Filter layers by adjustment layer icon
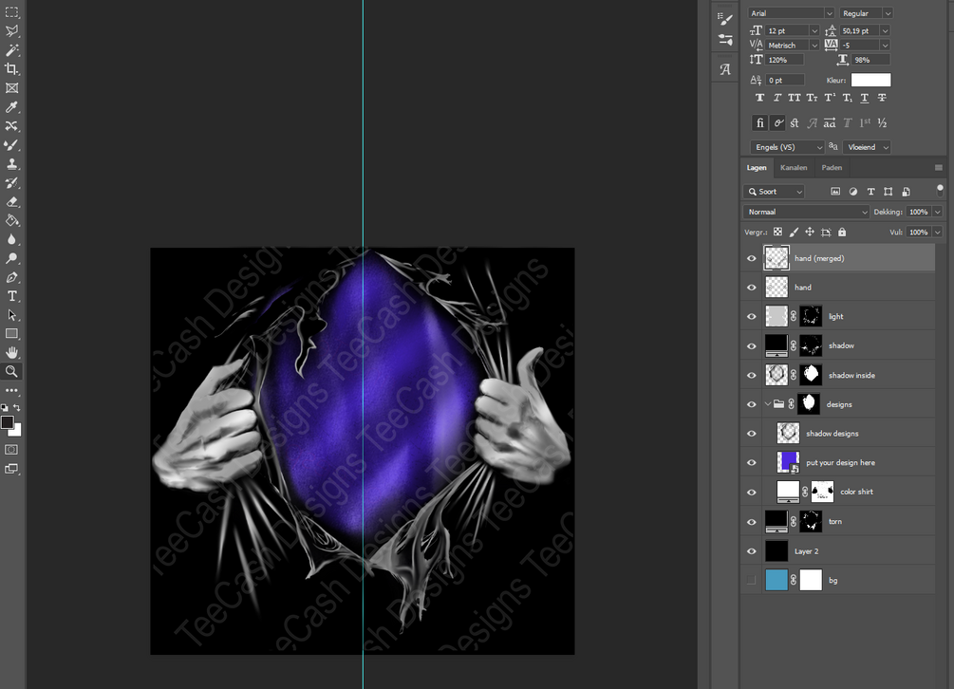This screenshot has height=689, width=954. pyautogui.click(x=853, y=192)
